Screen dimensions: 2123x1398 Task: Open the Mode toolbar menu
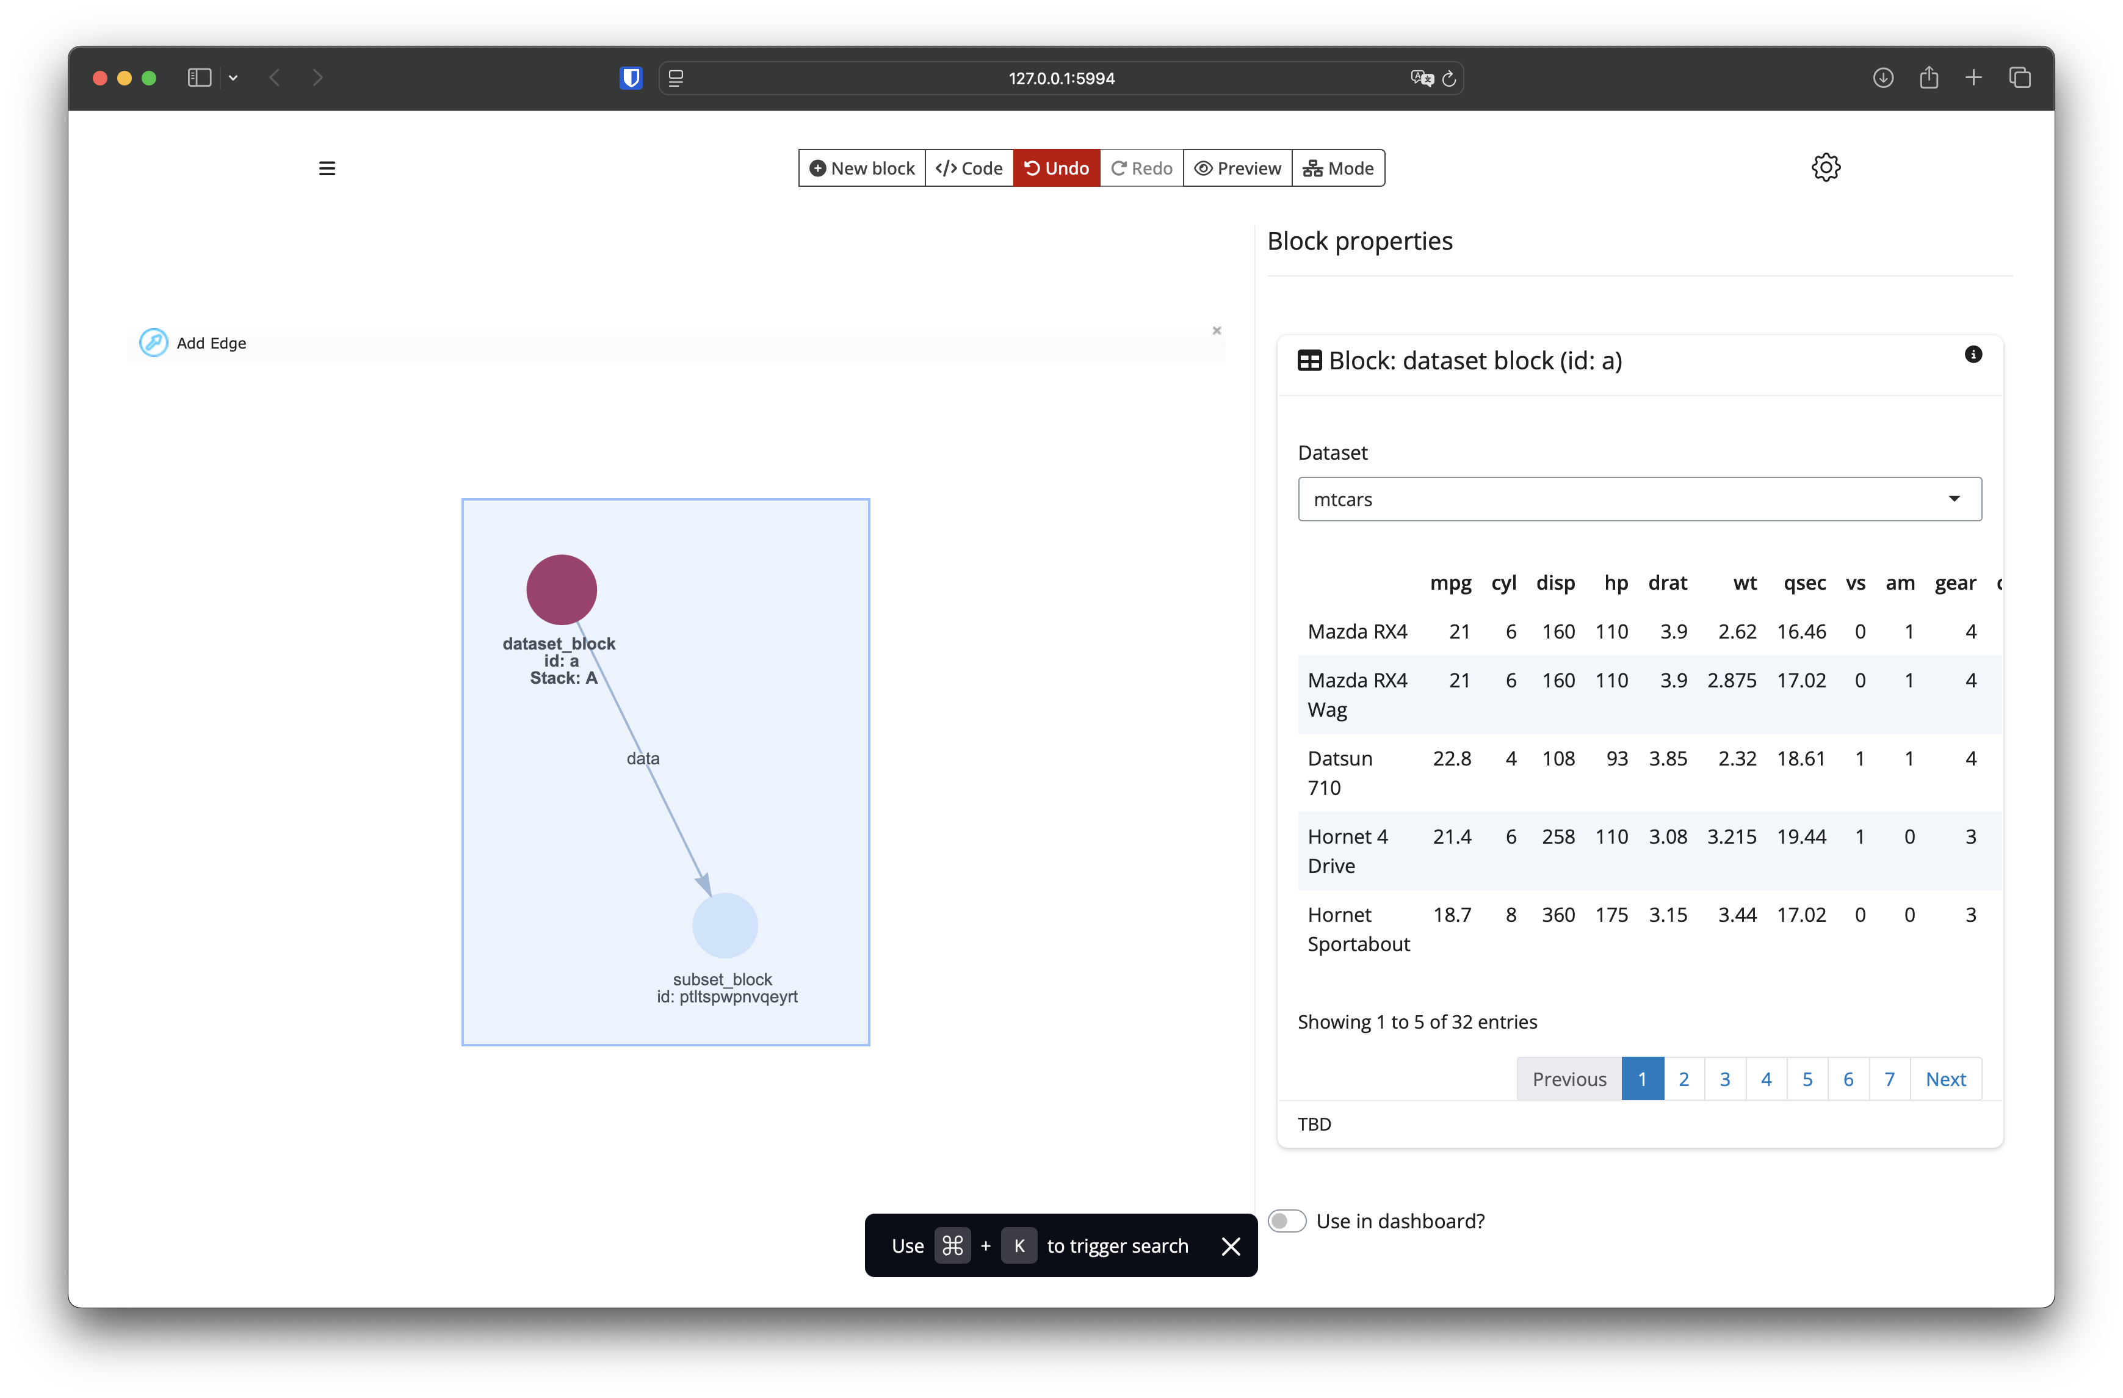(1337, 168)
